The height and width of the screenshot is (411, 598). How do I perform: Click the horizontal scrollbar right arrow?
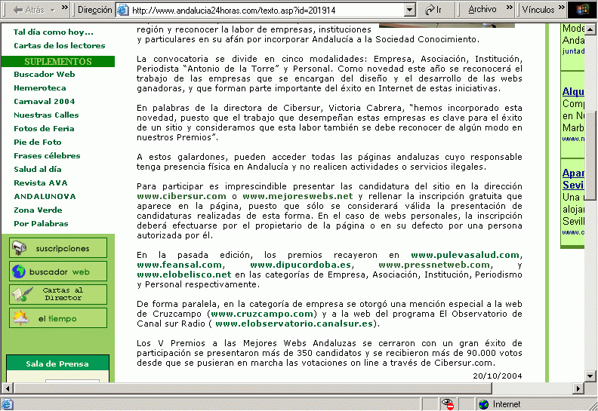point(578,388)
